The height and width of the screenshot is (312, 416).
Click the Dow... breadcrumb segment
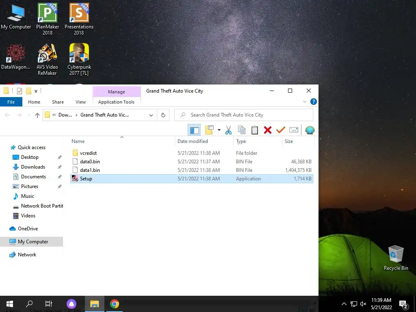[x=65, y=115]
